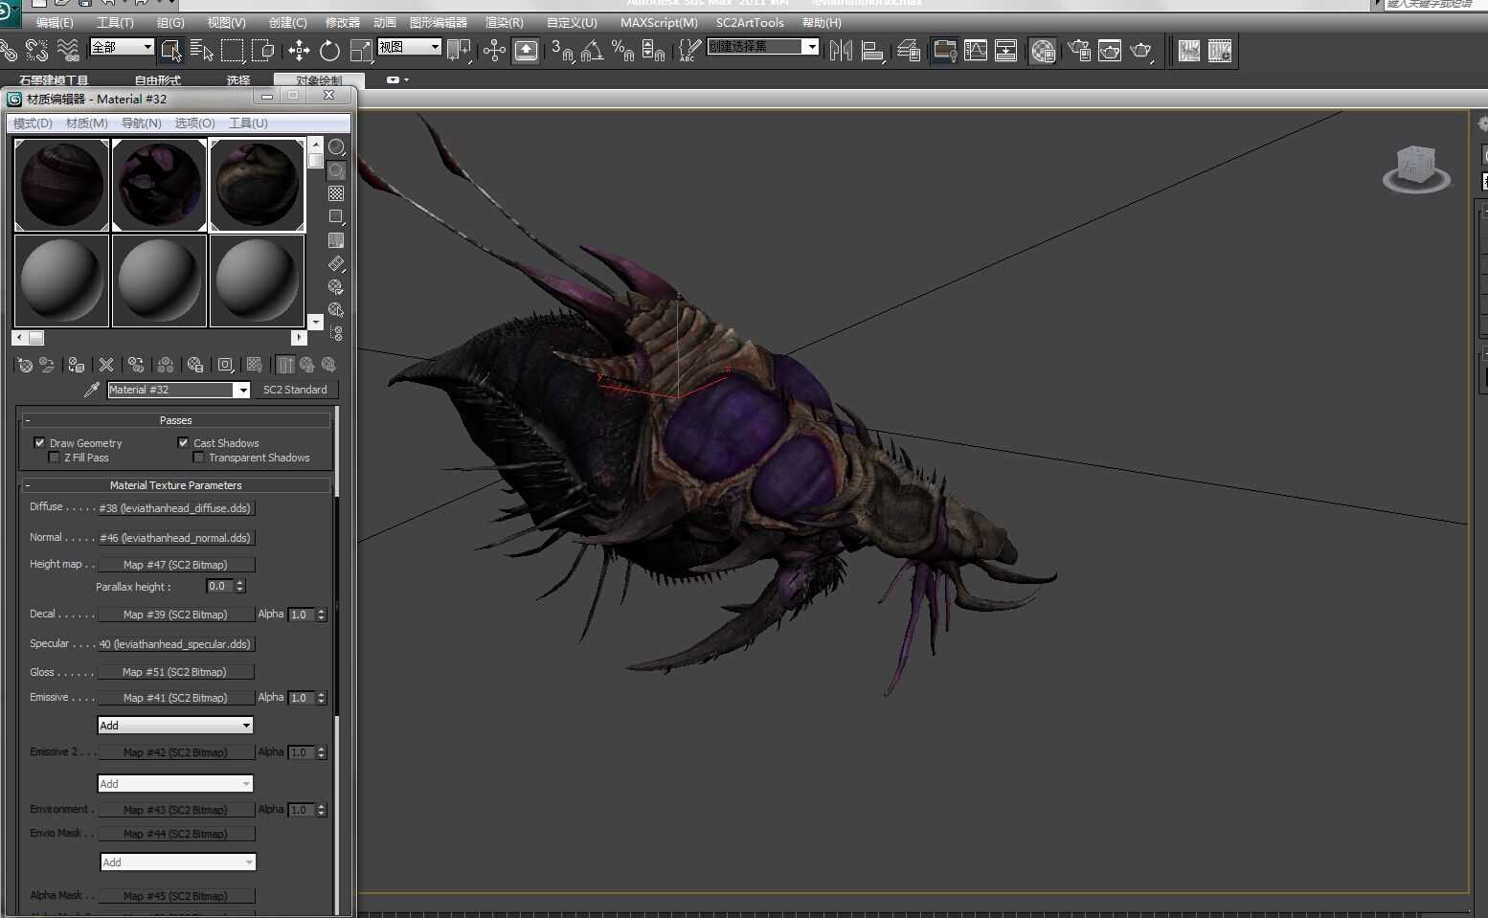Toggle Draw Geometry checkbox
The image size is (1488, 918).
pos(39,442)
